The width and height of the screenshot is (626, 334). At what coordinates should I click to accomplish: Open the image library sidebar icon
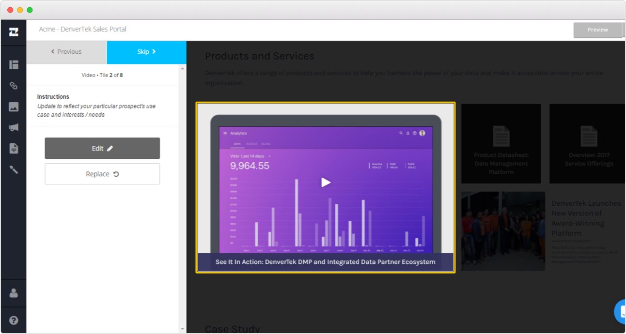point(14,107)
